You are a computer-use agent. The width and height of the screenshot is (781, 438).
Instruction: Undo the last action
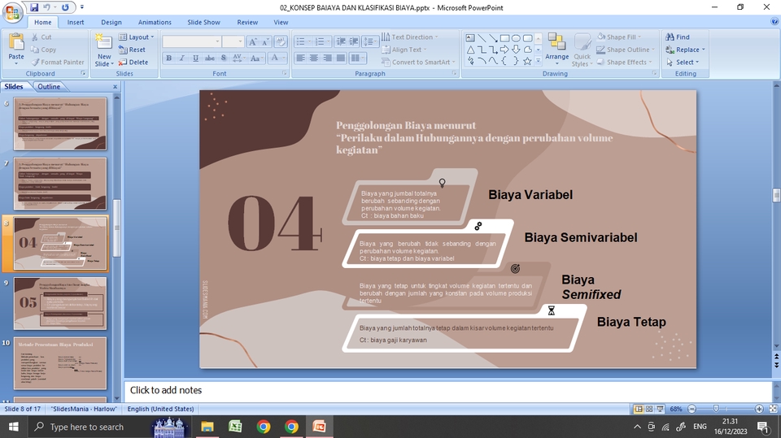click(47, 7)
